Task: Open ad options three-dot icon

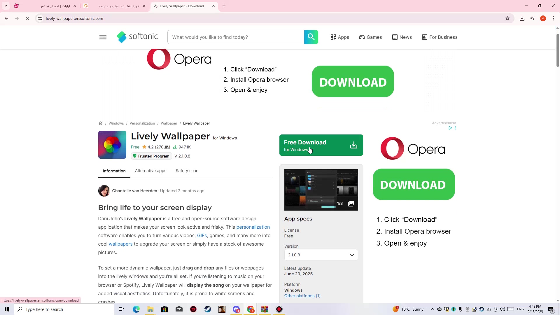Action: point(455,128)
